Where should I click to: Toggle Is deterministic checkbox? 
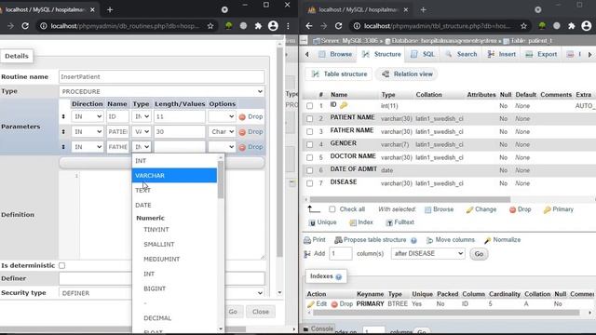(x=62, y=265)
